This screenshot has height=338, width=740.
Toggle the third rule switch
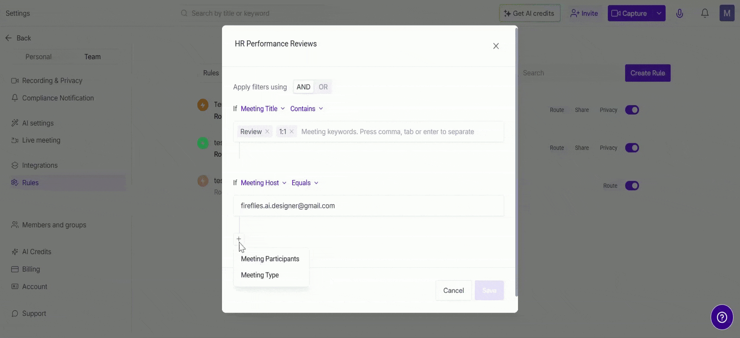pos(632,186)
